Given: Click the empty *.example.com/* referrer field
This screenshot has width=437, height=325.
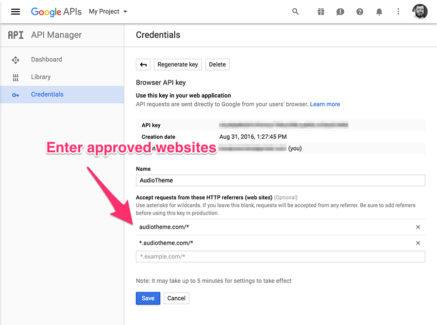Looking at the screenshot, I should [x=280, y=257].
